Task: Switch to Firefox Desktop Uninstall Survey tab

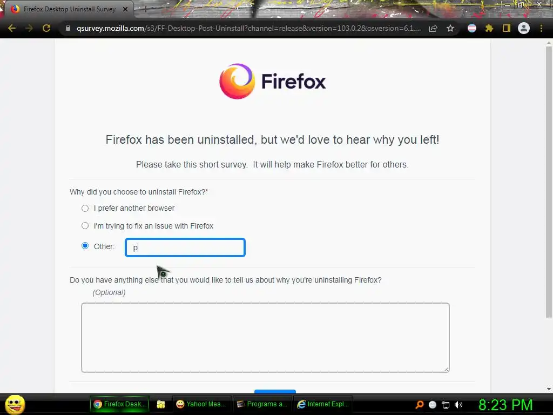Action: (x=69, y=9)
